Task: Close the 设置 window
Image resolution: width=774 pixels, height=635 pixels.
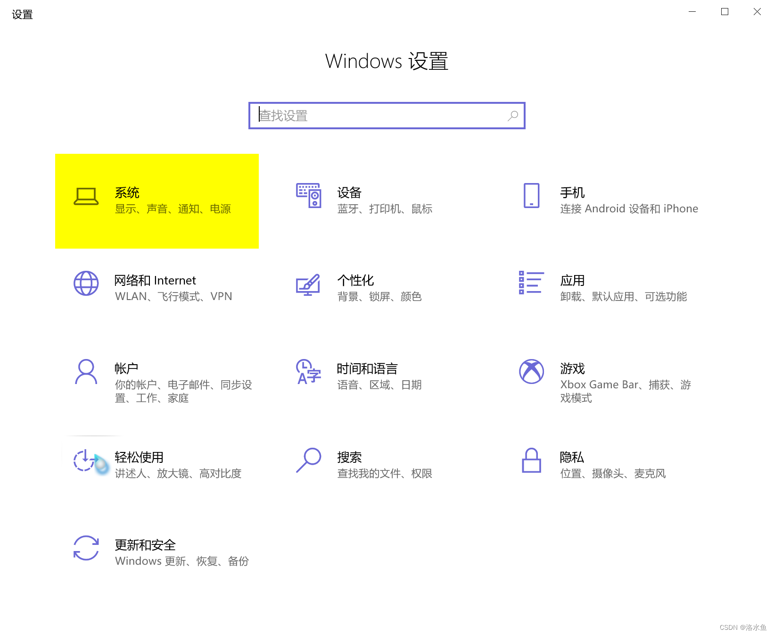Action: click(x=757, y=12)
